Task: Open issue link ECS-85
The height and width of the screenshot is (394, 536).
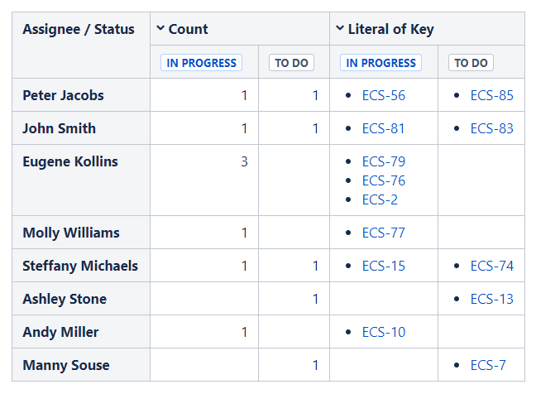Action: point(491,95)
